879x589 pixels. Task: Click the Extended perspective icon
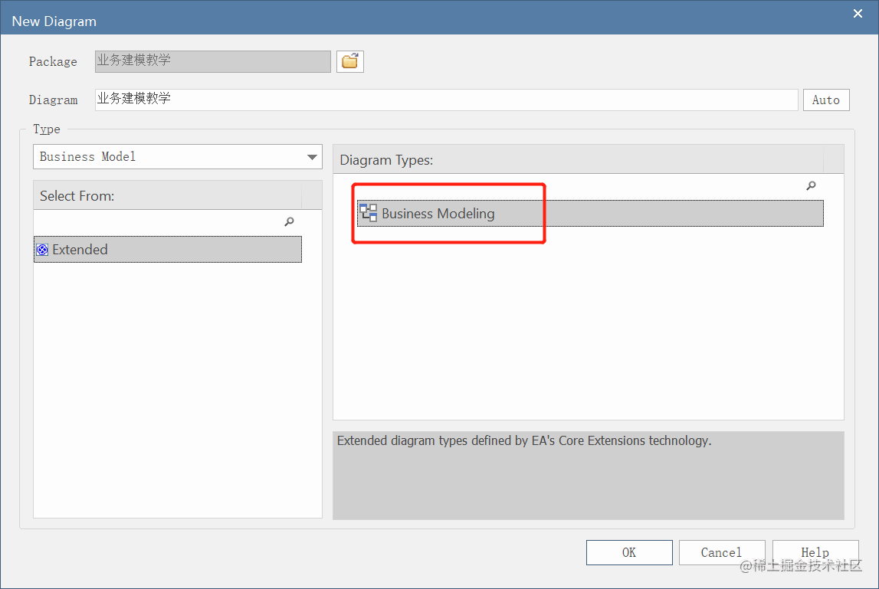[42, 250]
